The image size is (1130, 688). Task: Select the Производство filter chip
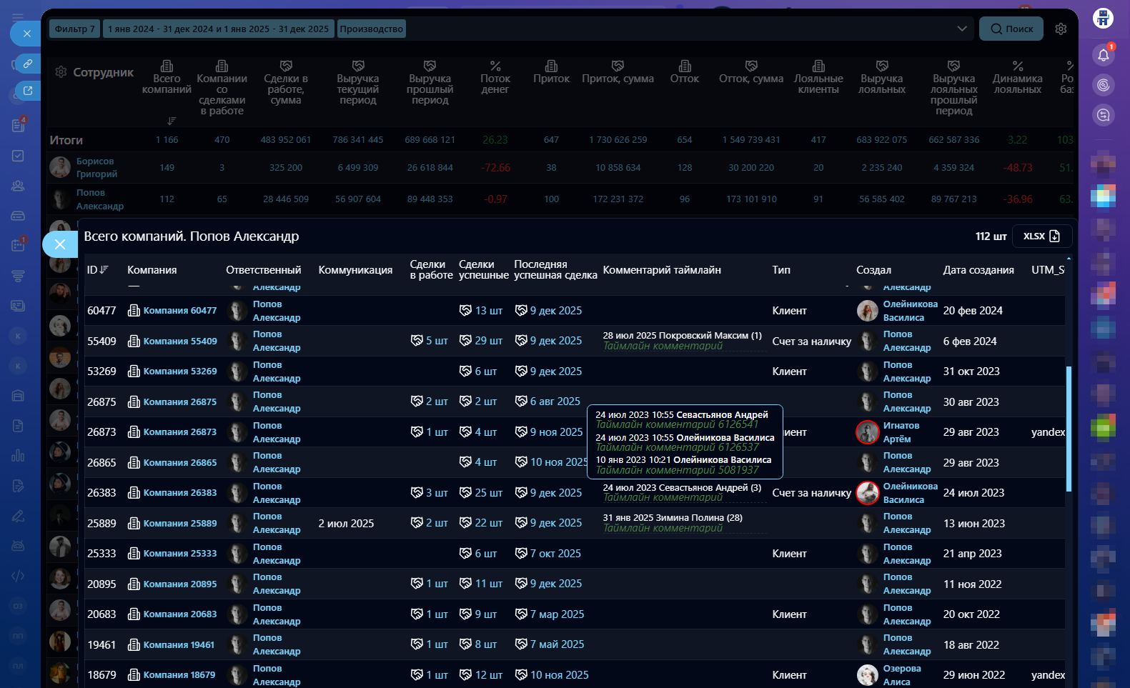pos(372,29)
